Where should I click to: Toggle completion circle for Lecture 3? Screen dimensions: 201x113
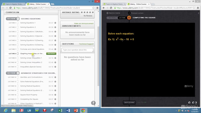18,32
